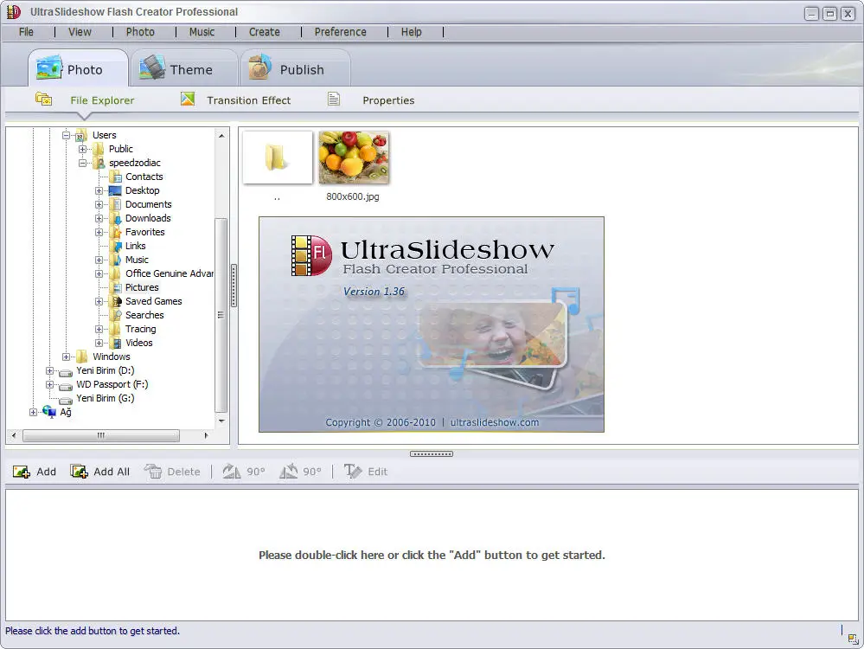The image size is (864, 649).
Task: Click the UltraSlideshow app icon in title bar
Action: [x=13, y=11]
